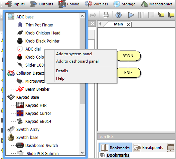Start simulation with the Run play button

click(131, 15)
